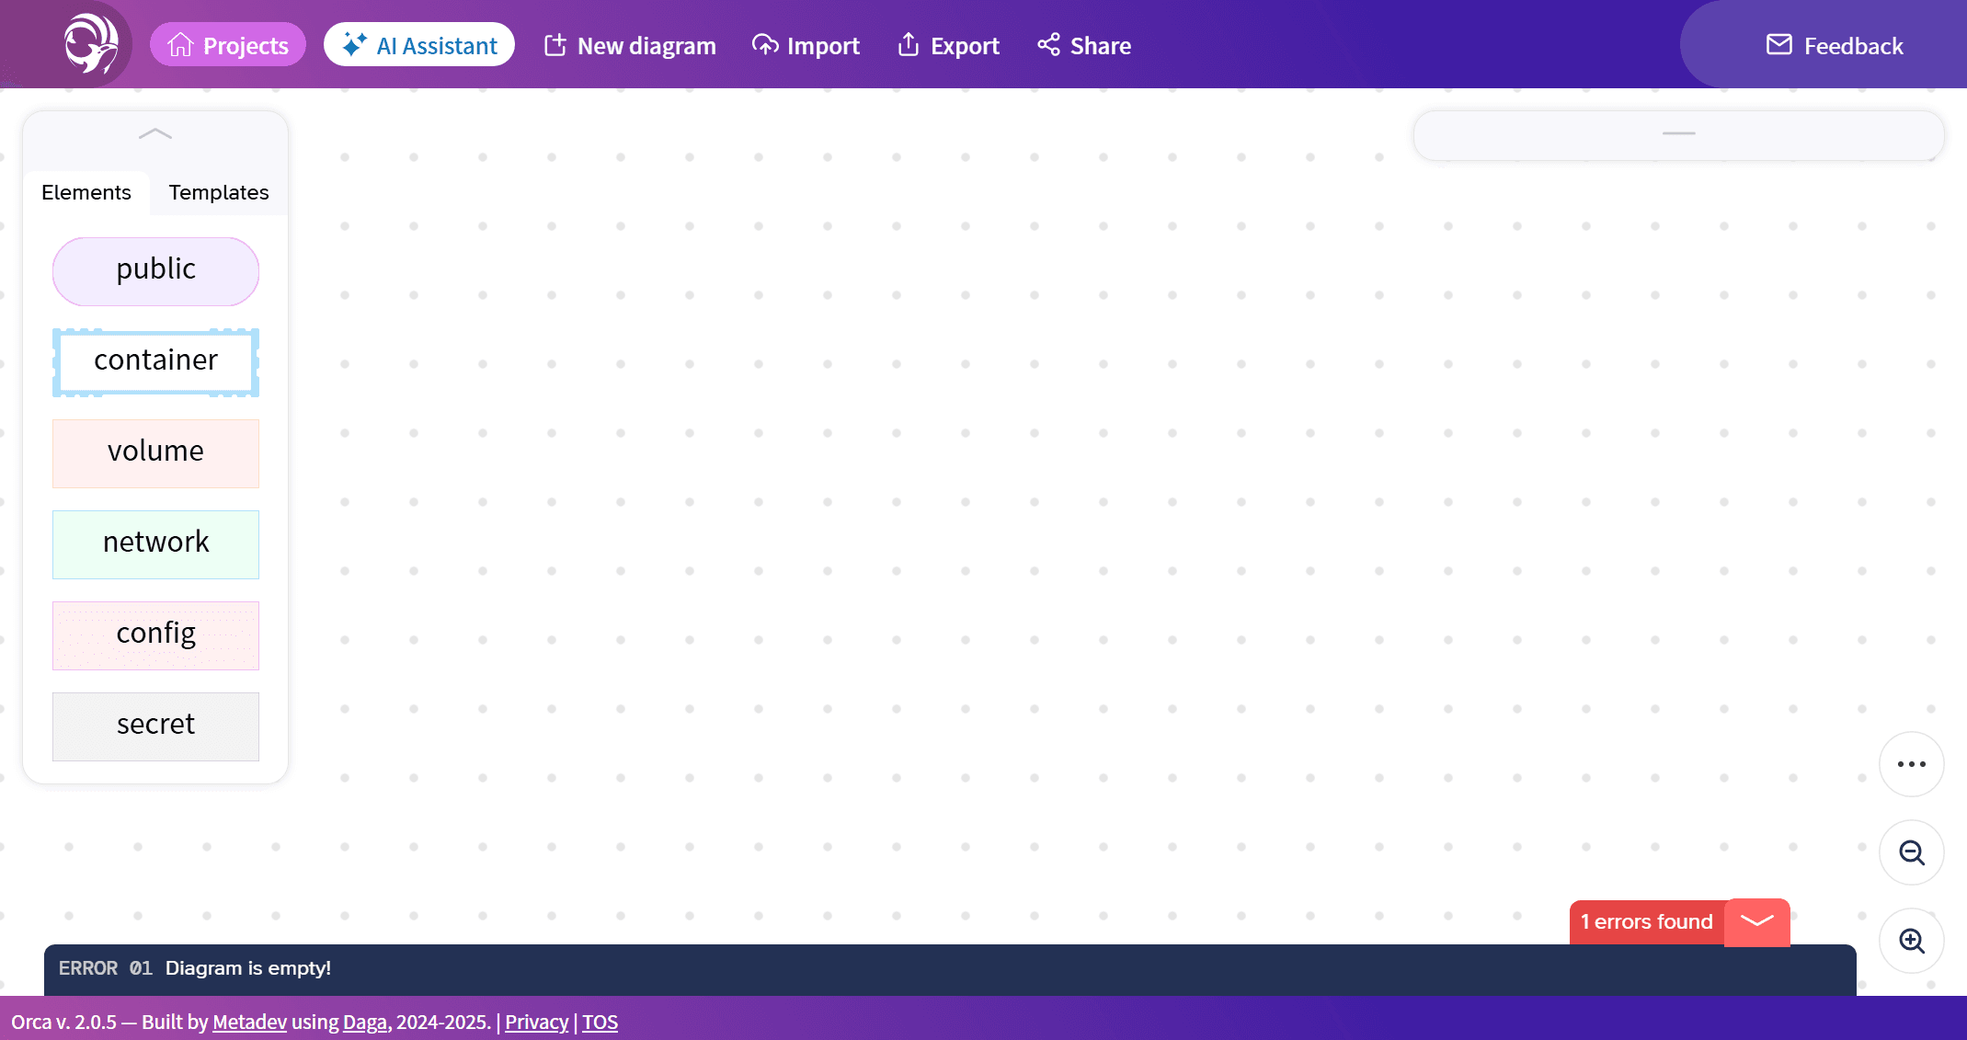Select the Elements tab
The width and height of the screenshot is (1967, 1040).
86,192
